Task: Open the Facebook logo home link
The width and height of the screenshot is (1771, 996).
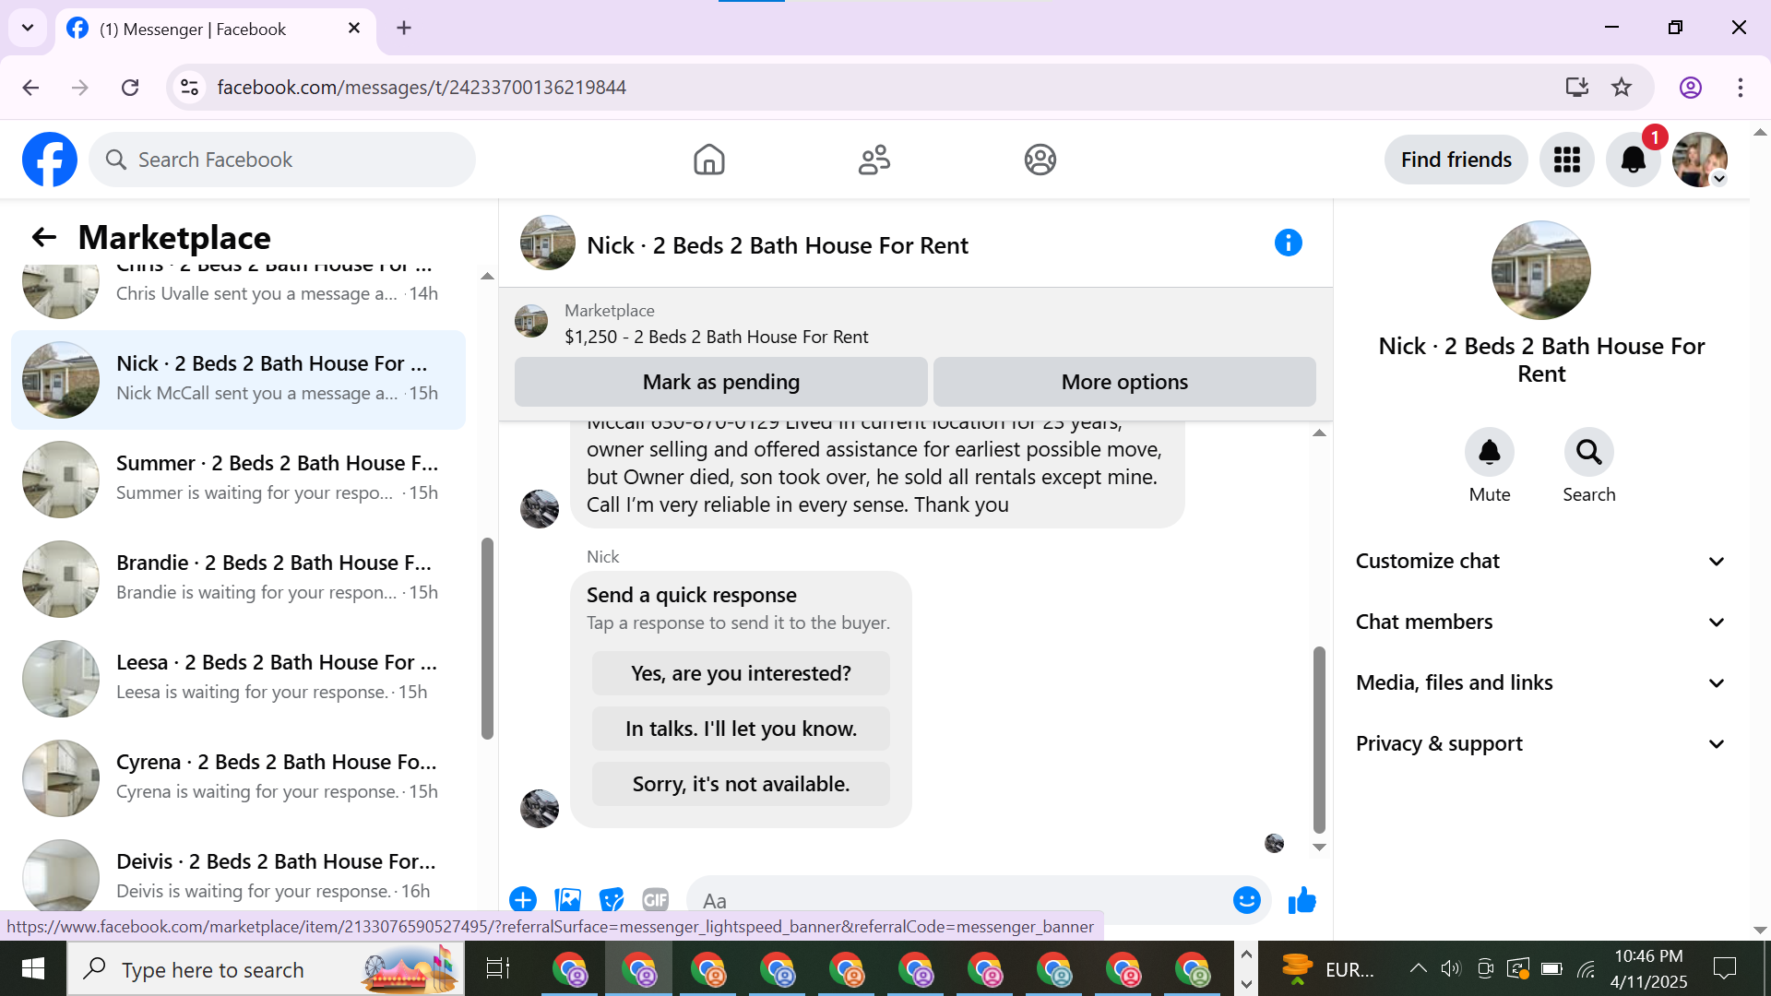Action: coord(50,160)
